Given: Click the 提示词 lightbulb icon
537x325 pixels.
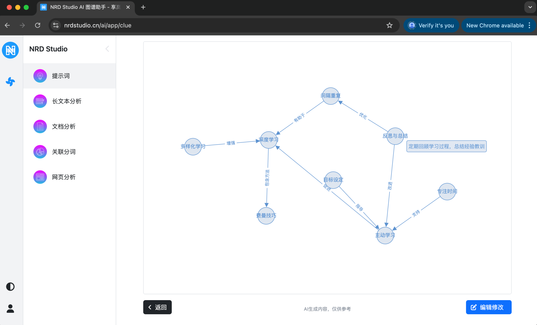Looking at the screenshot, I should click(x=40, y=76).
